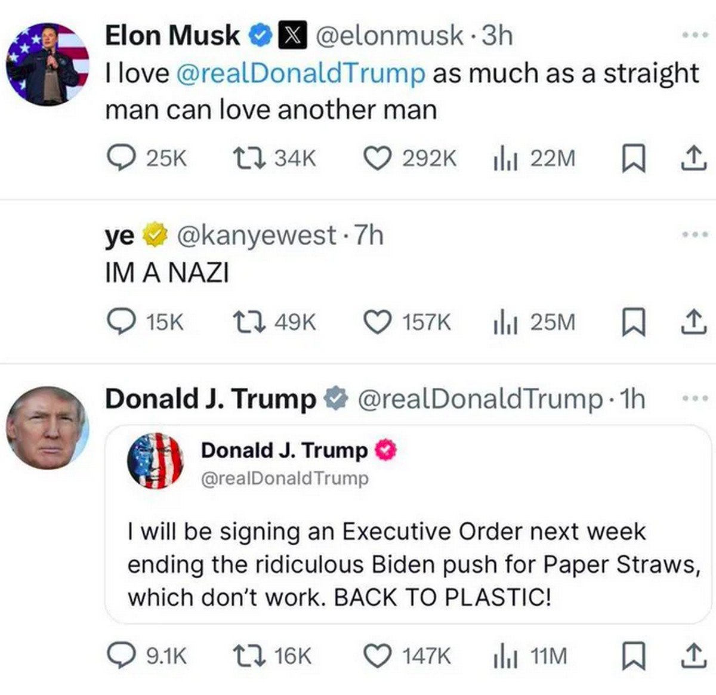View analytics showing 22M views
This screenshot has height=695, width=716.
[534, 159]
